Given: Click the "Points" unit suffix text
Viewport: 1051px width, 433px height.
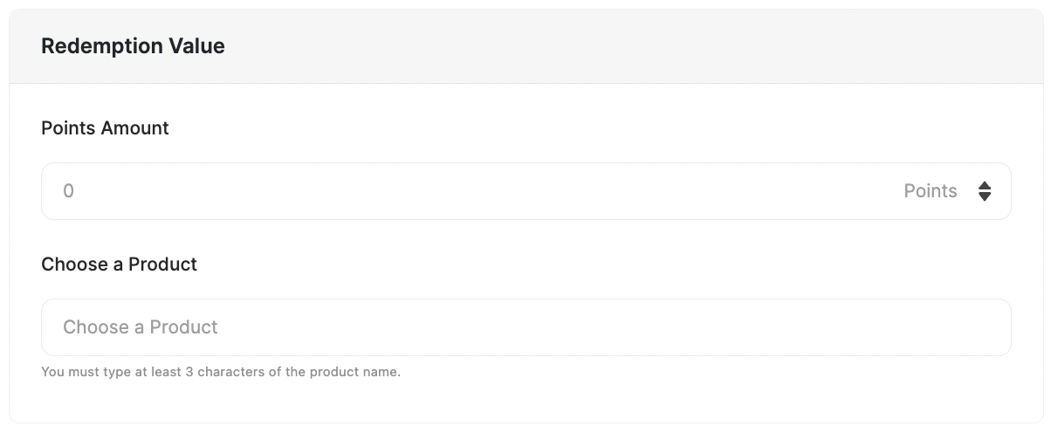Looking at the screenshot, I should tap(931, 191).
